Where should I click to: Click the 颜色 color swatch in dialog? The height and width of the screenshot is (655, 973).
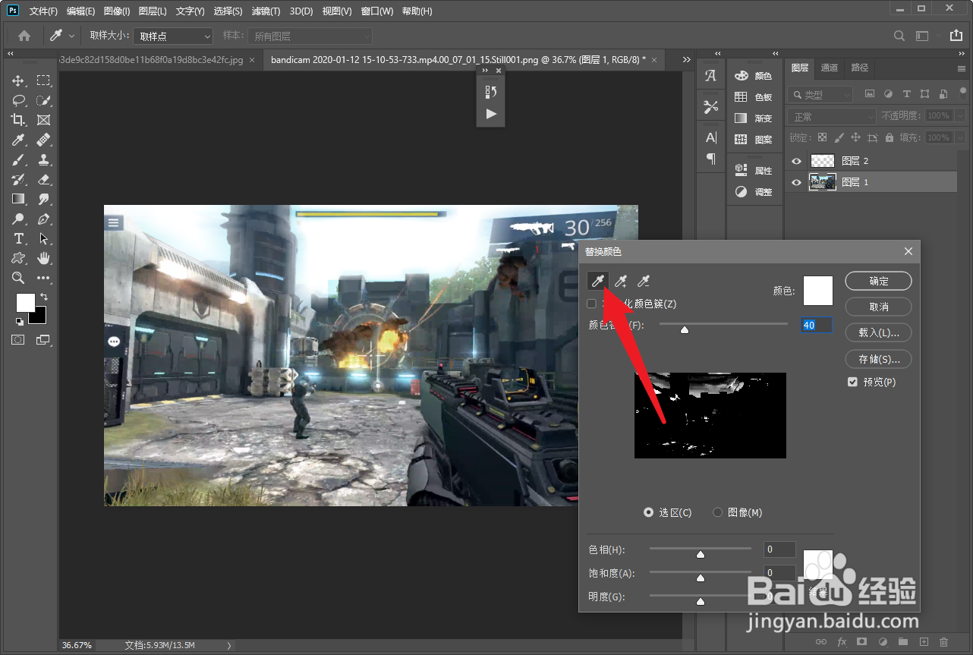(818, 291)
